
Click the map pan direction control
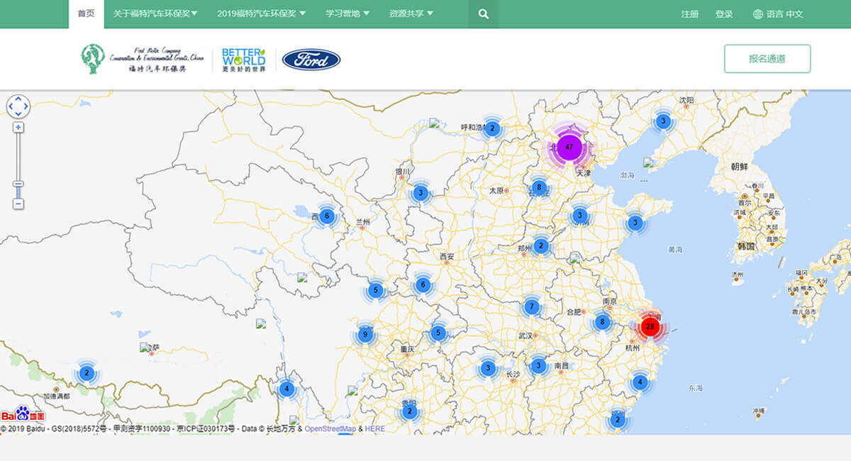coord(18,107)
